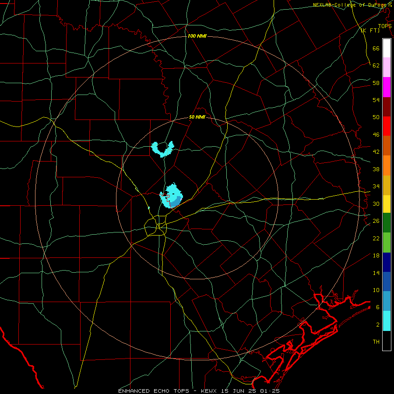This screenshot has width=394, height=394.
Task: Click legend value '18'
Action: click(376, 256)
